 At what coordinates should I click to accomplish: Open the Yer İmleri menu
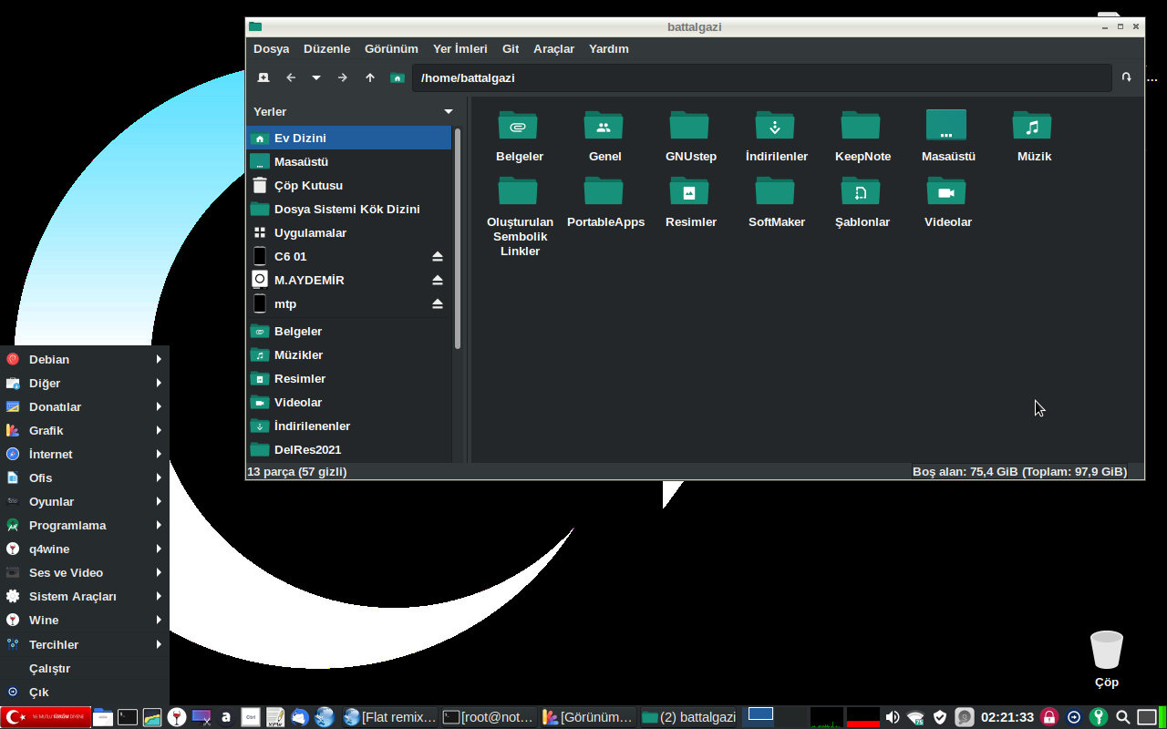pyautogui.click(x=460, y=49)
